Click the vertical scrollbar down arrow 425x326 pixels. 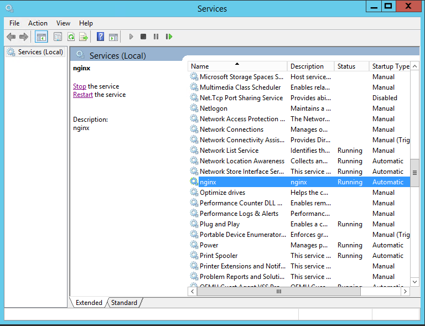tap(415, 282)
